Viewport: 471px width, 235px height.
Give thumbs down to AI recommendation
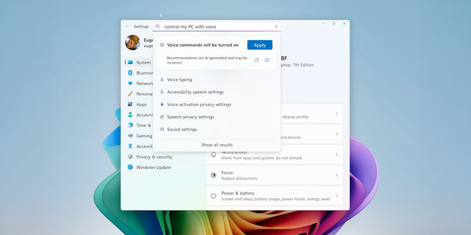(x=267, y=60)
